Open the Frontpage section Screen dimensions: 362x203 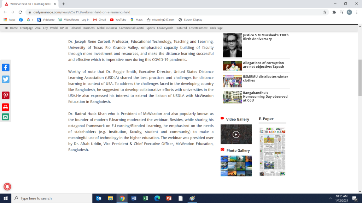tap(26, 28)
